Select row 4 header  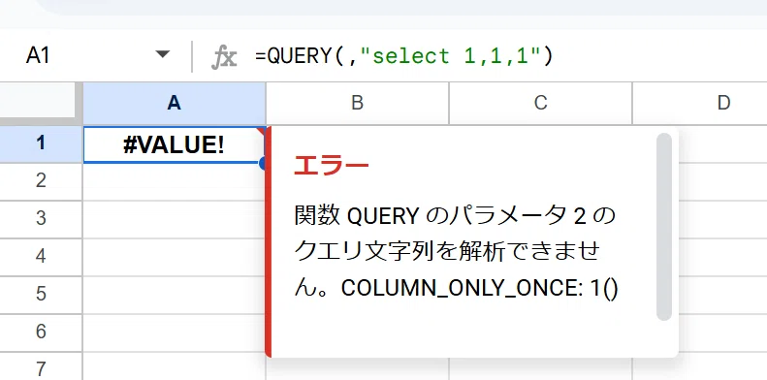(41, 256)
